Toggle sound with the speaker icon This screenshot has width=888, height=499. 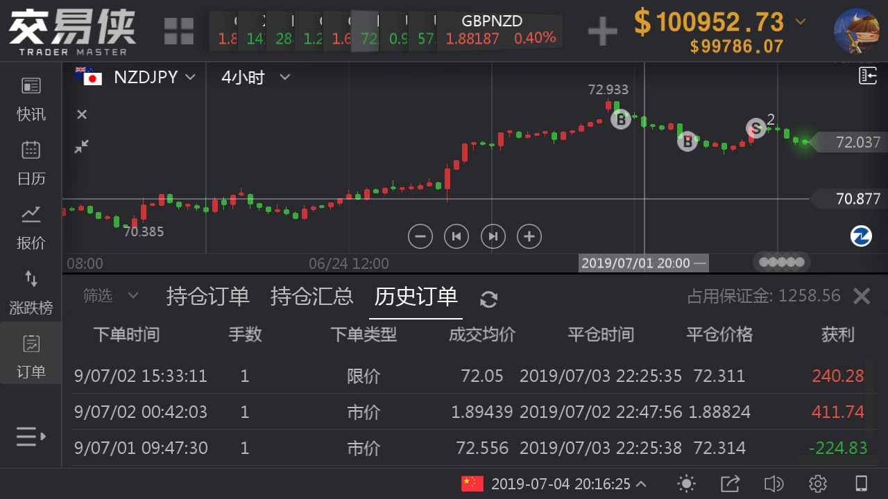(773, 484)
